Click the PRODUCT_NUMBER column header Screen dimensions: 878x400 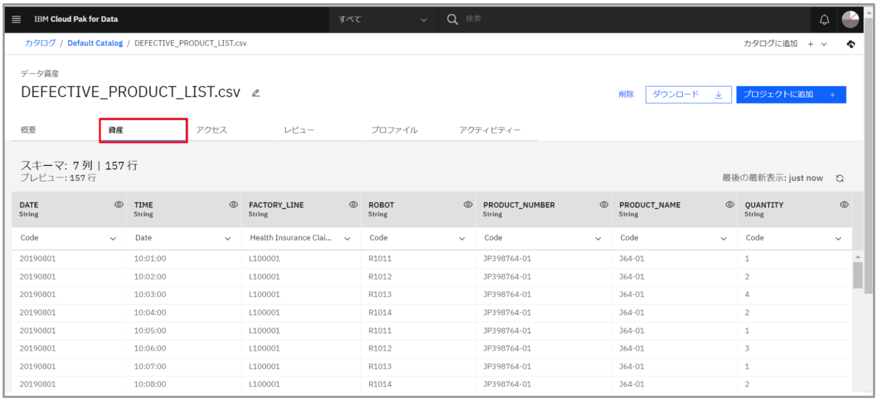tap(543, 209)
